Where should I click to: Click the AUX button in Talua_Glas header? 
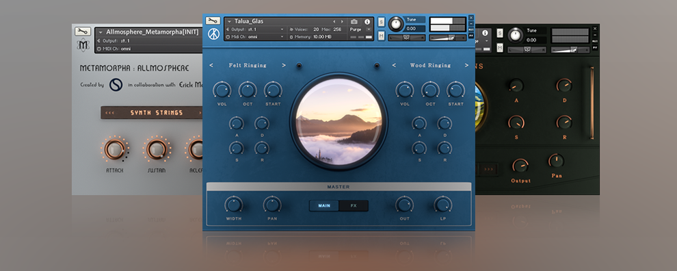471,30
